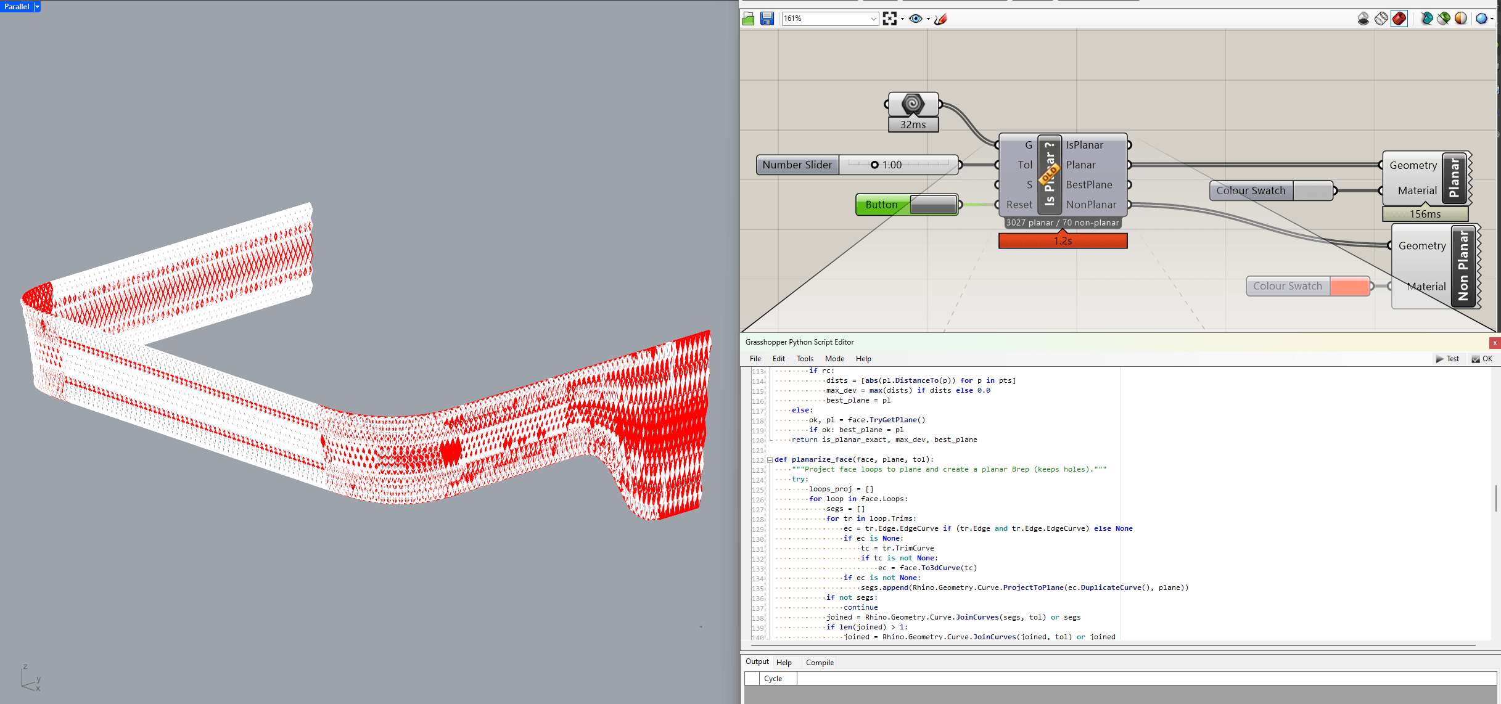1501x704 pixels.
Task: Switch to wireframe preview mode
Action: [1381, 18]
